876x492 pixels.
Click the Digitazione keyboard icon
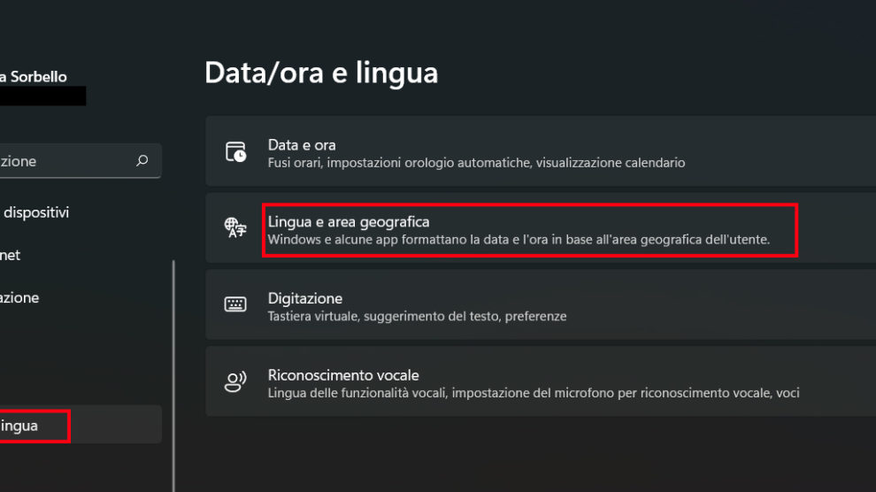235,304
